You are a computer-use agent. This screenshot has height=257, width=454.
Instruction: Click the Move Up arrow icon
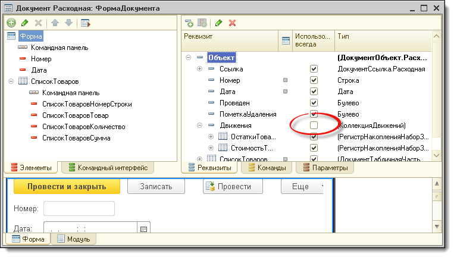(55, 23)
